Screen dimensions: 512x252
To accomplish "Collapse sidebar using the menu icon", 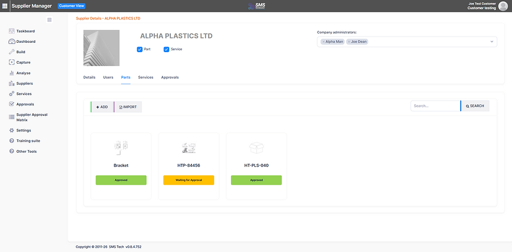I will 49,20.
